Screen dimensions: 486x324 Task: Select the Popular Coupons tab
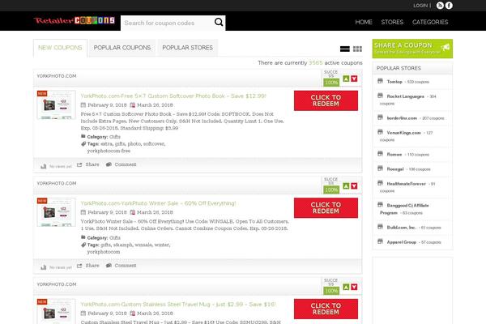122,48
